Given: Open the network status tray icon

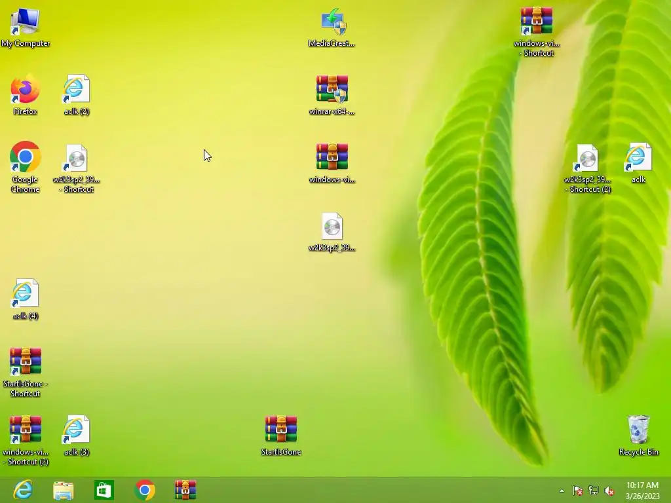Looking at the screenshot, I should point(594,491).
